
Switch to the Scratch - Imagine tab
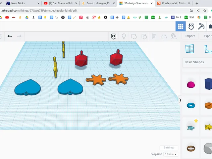point(99,3)
